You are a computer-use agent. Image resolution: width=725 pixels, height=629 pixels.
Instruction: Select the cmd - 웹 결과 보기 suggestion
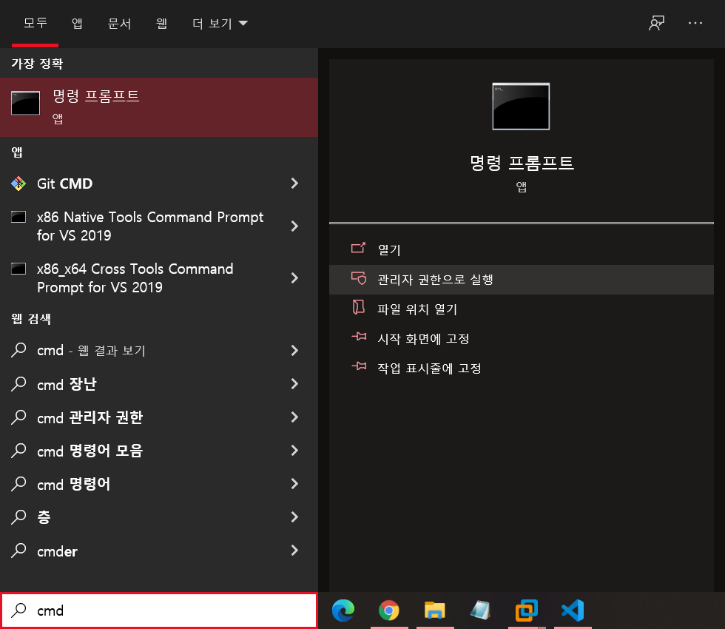[158, 351]
